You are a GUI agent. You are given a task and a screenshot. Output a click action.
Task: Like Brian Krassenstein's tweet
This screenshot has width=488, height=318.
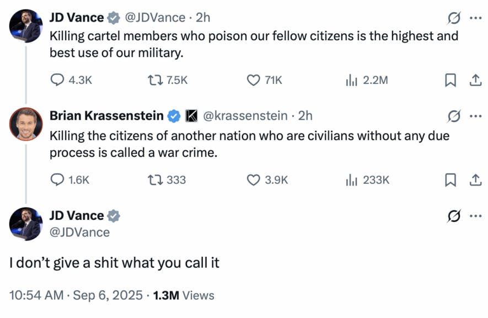253,179
